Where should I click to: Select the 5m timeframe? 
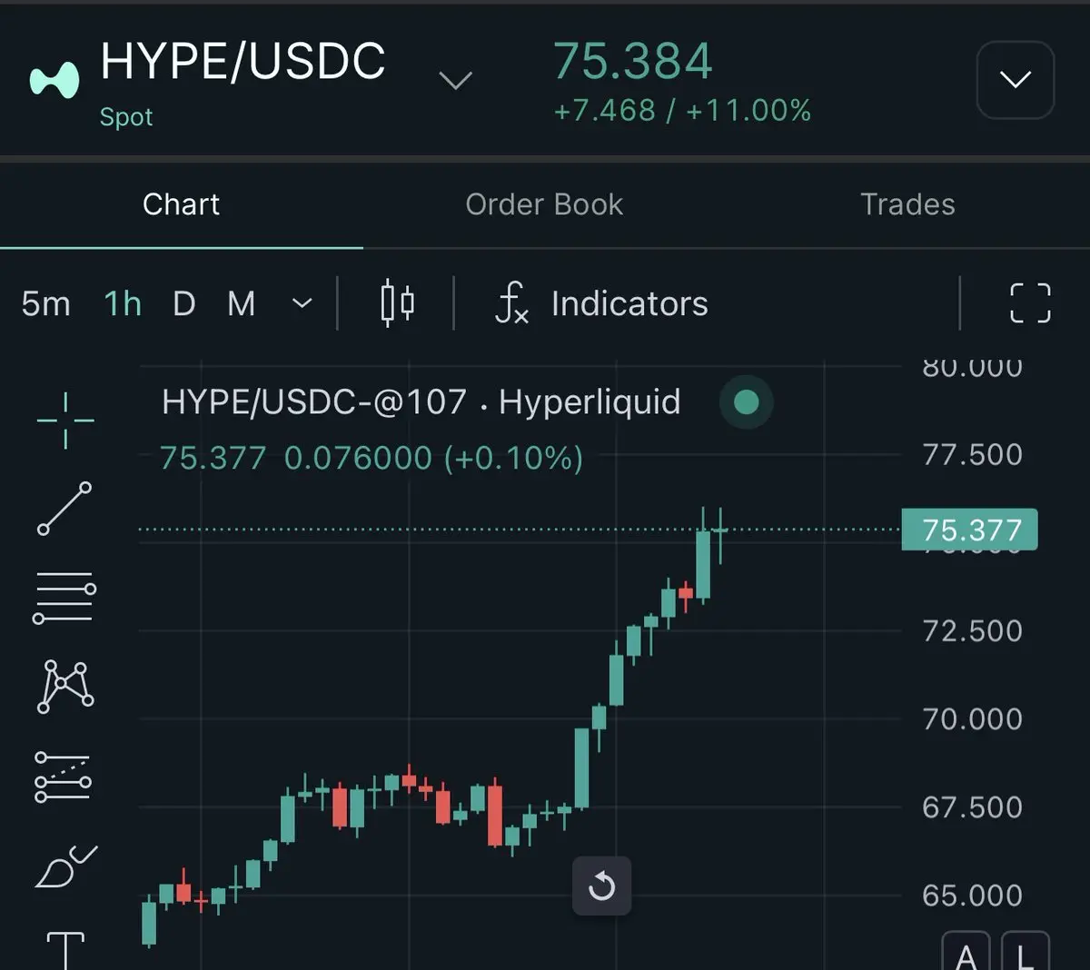pyautogui.click(x=45, y=303)
